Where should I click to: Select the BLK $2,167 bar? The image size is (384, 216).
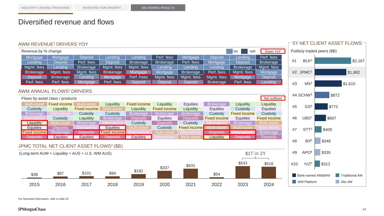pos(333,61)
